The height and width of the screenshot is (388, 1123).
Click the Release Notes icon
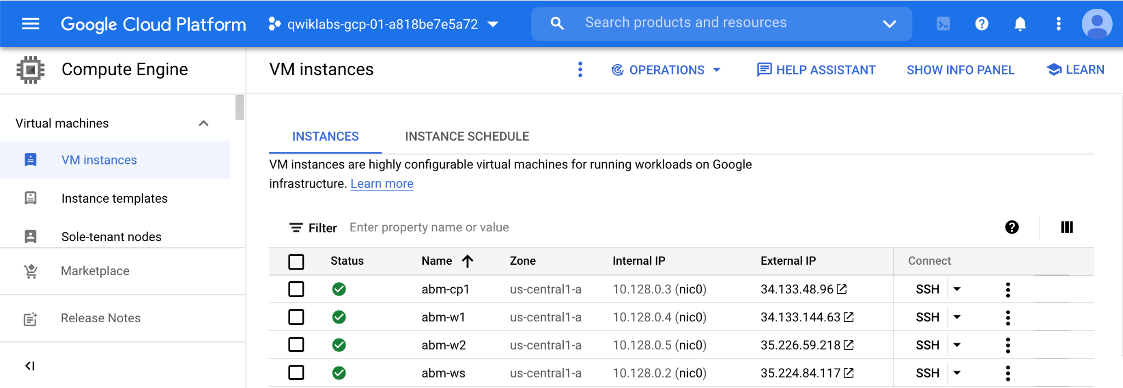click(31, 319)
